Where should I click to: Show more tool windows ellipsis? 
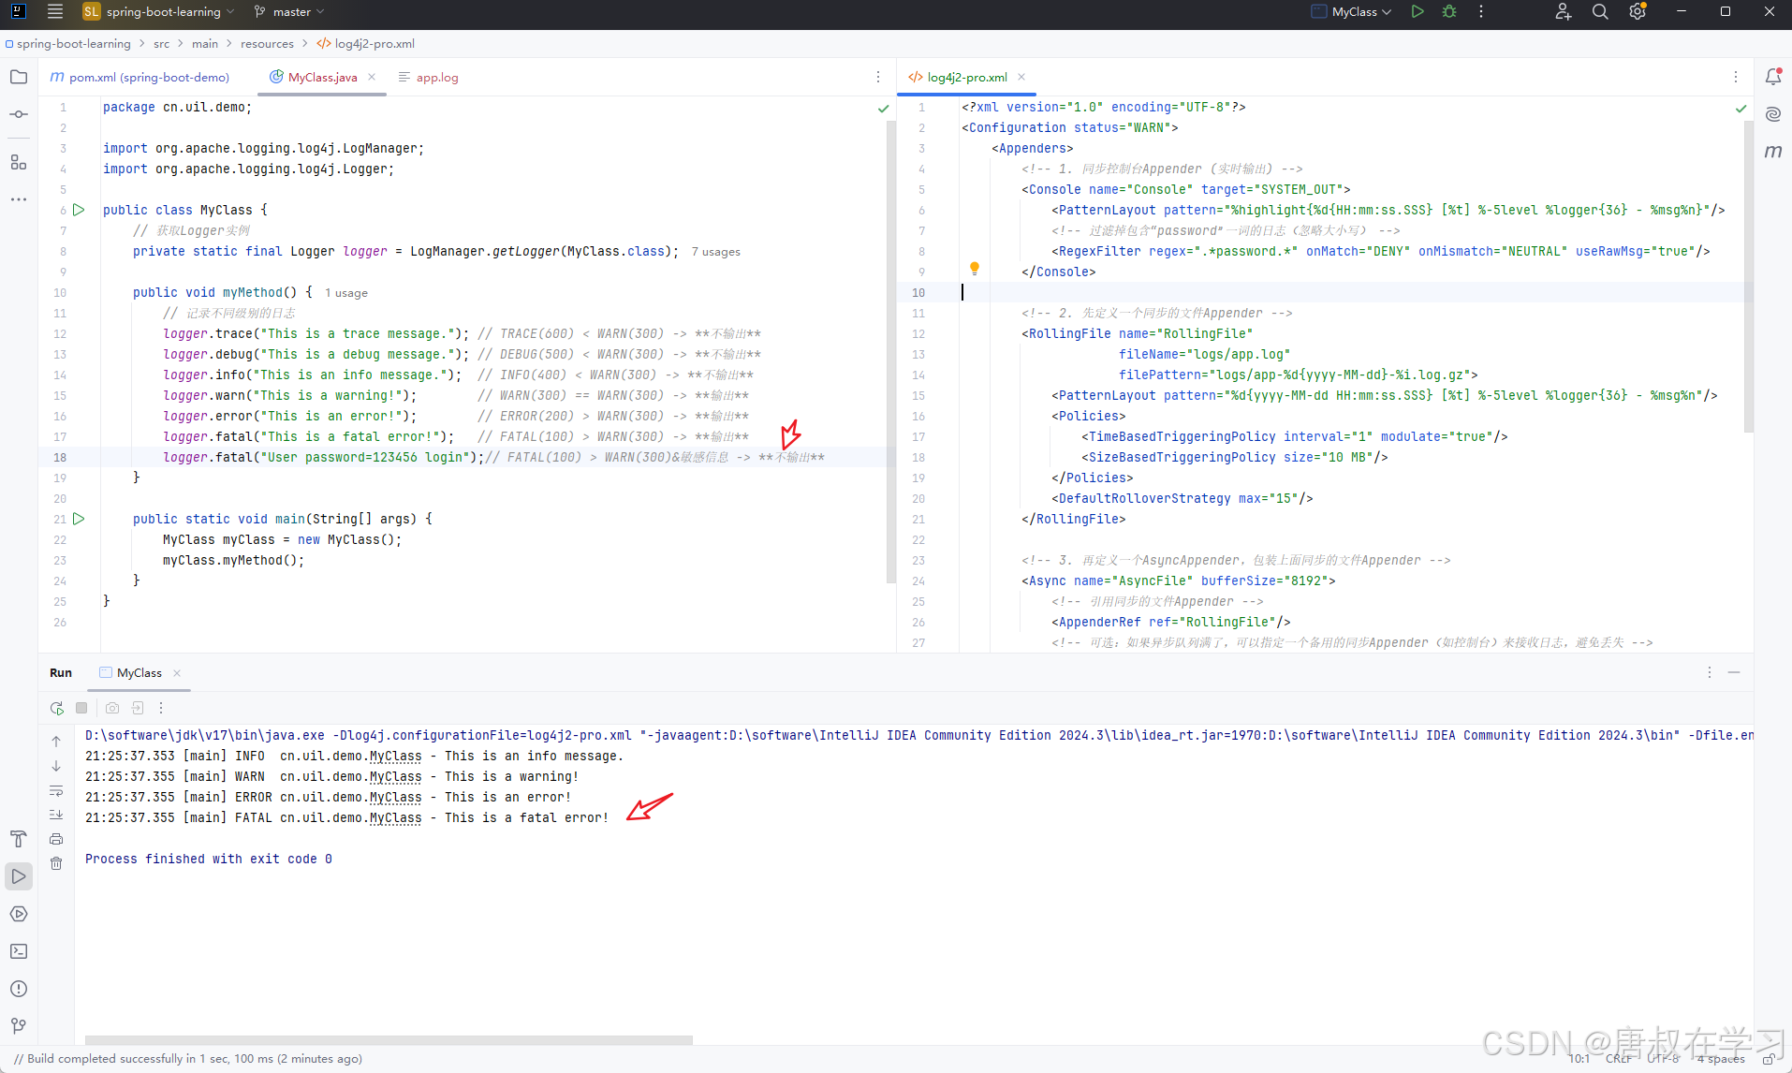[x=19, y=199]
